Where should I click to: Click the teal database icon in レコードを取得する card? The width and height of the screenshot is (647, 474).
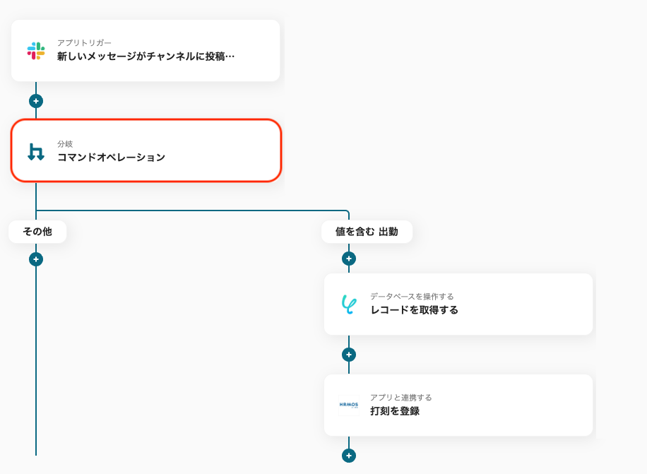coord(349,304)
